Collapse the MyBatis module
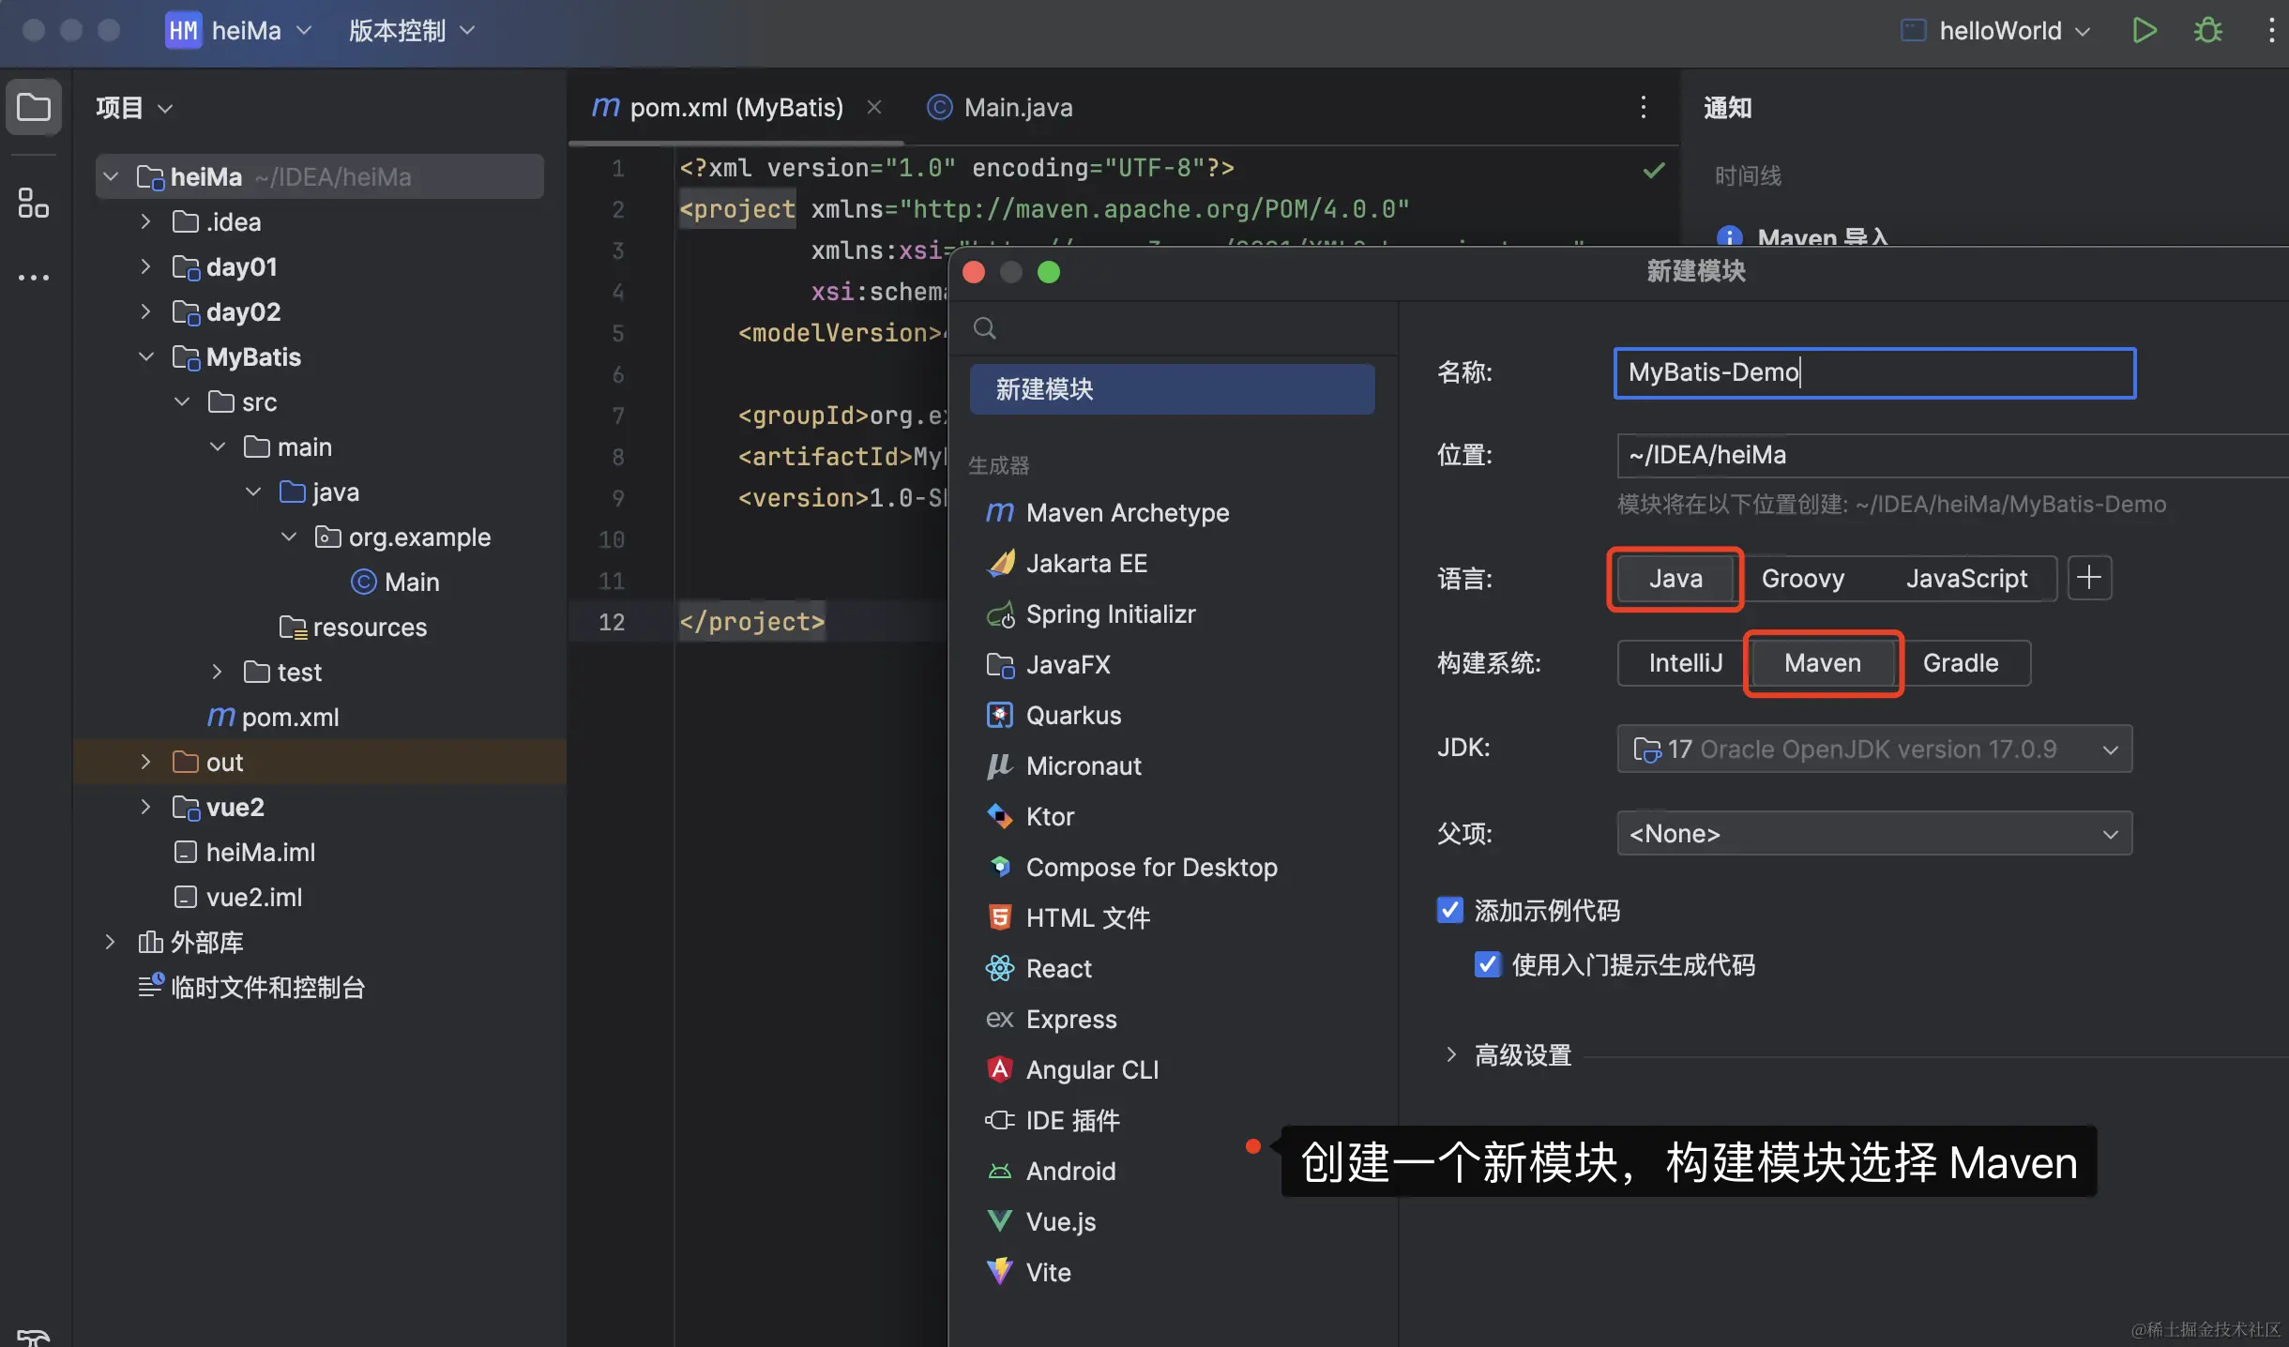The height and width of the screenshot is (1347, 2289). tap(144, 356)
